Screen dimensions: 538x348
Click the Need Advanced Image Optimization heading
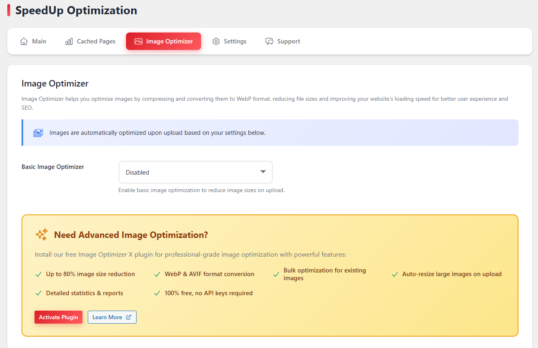pyautogui.click(x=131, y=235)
